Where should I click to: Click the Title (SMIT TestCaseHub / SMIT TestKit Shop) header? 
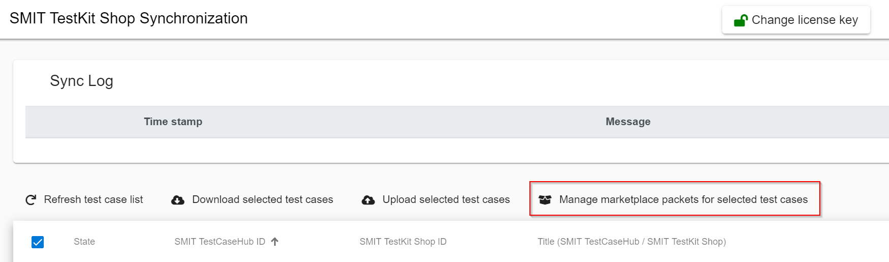pos(632,242)
